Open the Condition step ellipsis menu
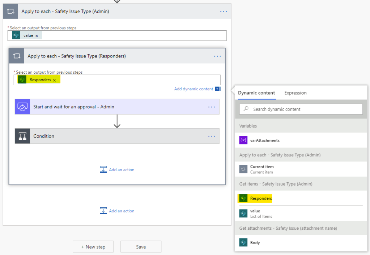This screenshot has width=370, height=255. (212, 136)
